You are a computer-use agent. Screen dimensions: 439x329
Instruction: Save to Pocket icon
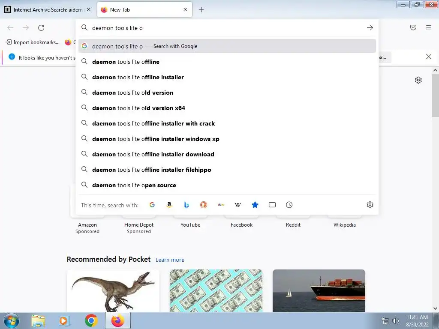click(x=413, y=27)
